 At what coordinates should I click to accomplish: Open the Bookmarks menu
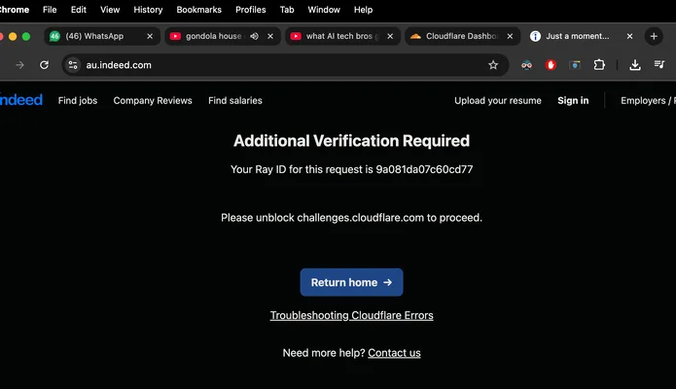pos(198,10)
